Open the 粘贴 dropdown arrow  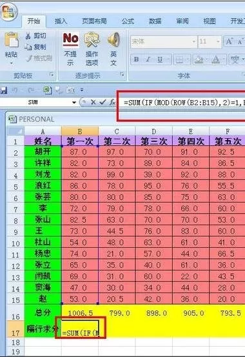pos(12,63)
